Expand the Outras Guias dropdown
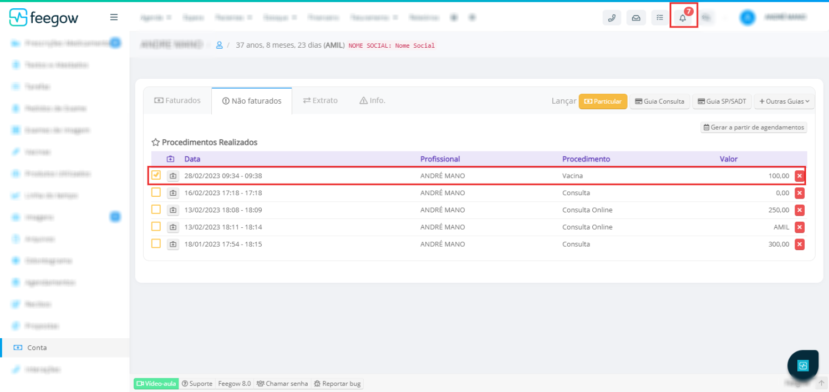Screen dimensions: 829x392 tap(784, 101)
